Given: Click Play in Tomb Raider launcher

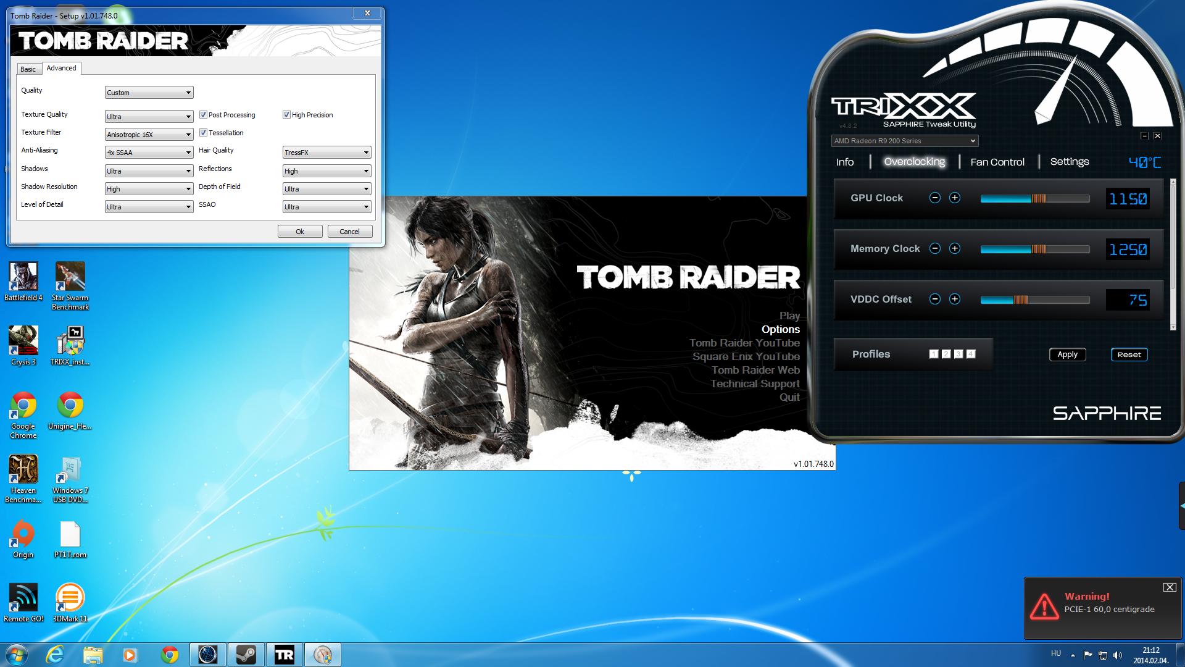Looking at the screenshot, I should (789, 316).
